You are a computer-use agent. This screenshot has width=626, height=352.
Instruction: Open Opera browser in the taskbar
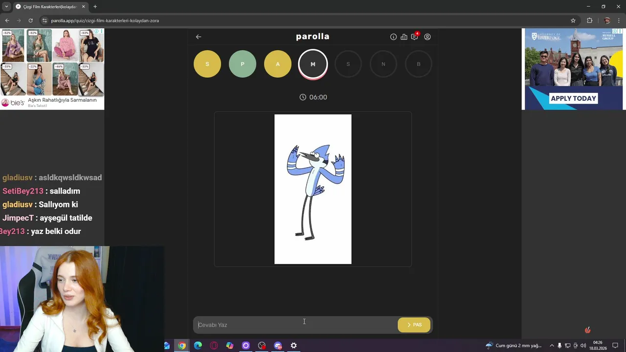coord(214,346)
